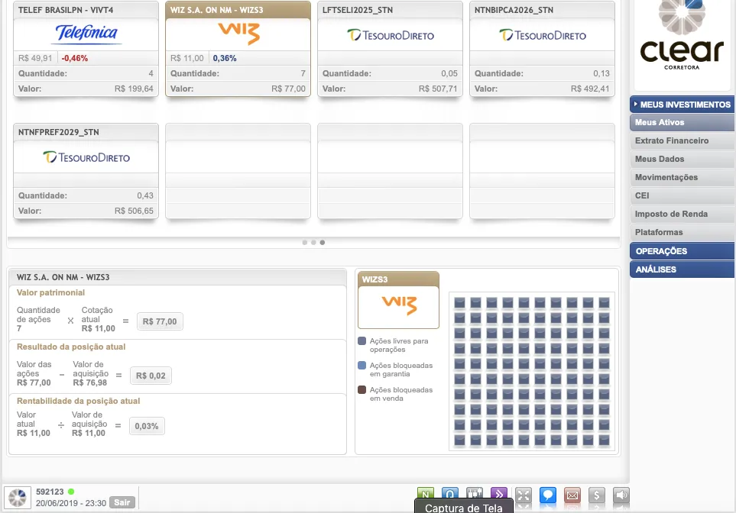Select Imposto de Renda in sidebar

click(666, 215)
